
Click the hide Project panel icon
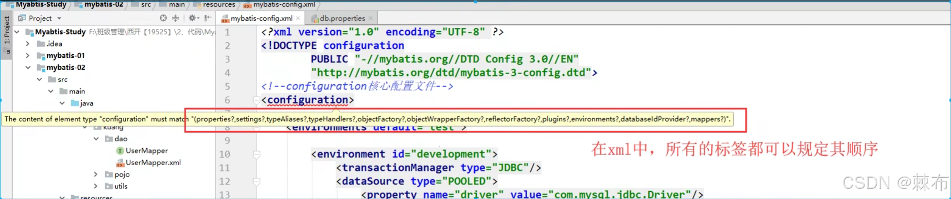(208, 18)
